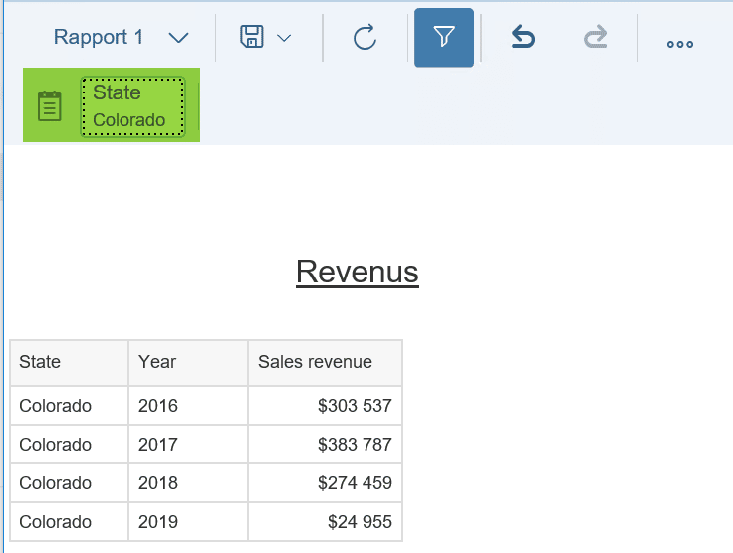Image resolution: width=733 pixels, height=553 pixels.
Task: Undo the last action
Action: click(x=523, y=37)
